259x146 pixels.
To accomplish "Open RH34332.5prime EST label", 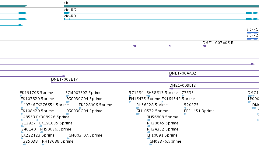I will 163,129.
